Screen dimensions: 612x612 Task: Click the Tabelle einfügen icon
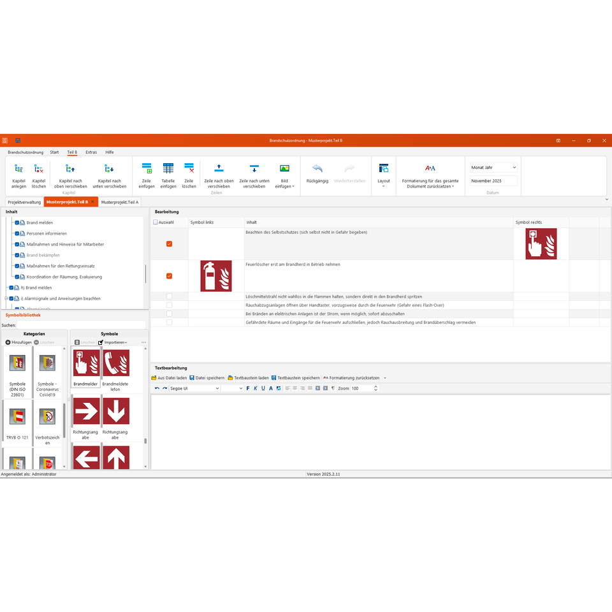pos(168,169)
